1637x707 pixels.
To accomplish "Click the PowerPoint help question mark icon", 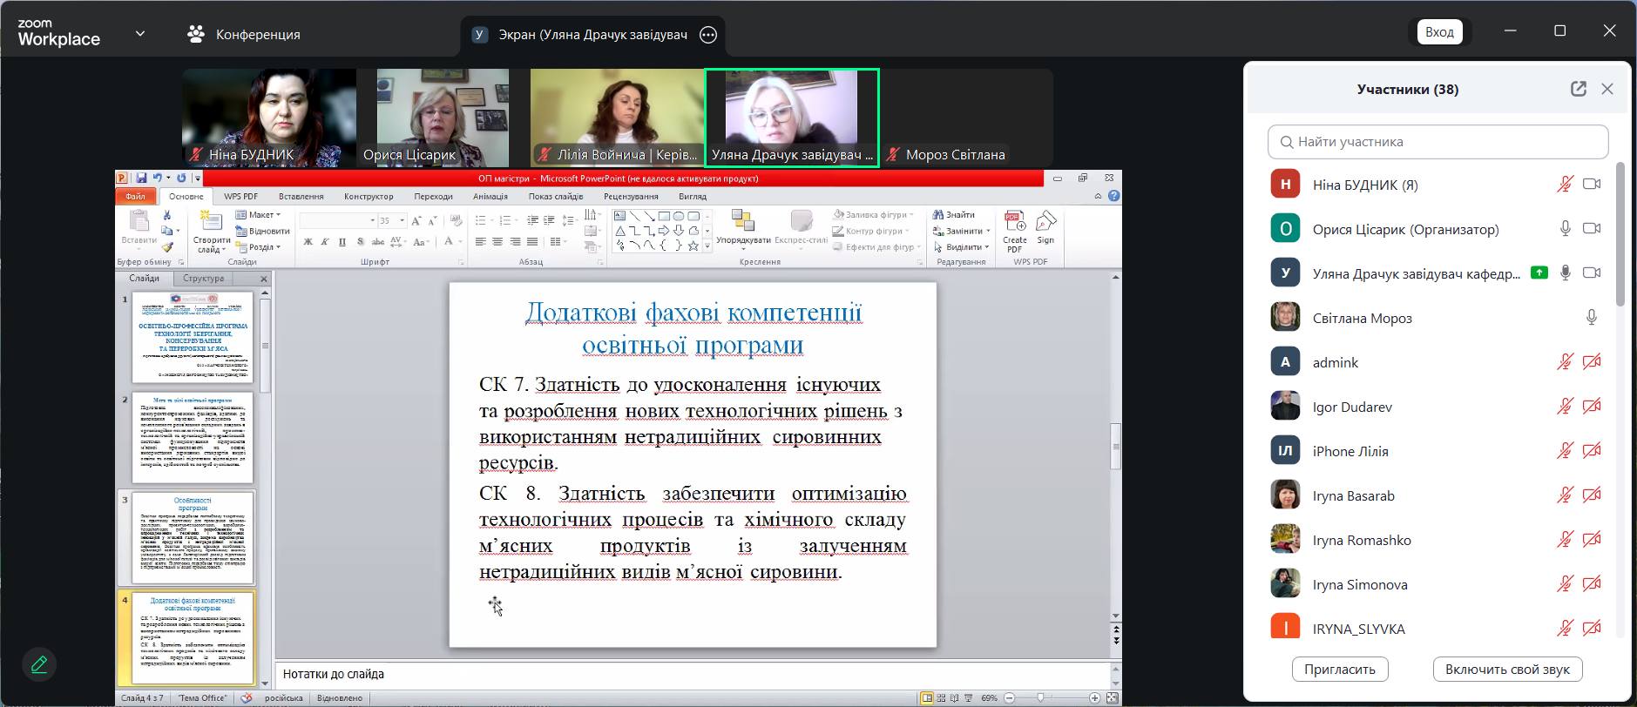I will coord(1113,196).
